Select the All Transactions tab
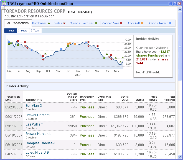Screen dimensions: 183x160 click(x=18, y=23)
